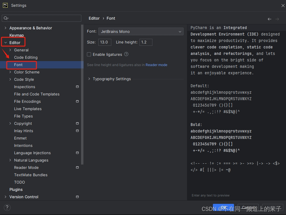
Task: Expand the Natural Languages node
Action: [10, 160]
